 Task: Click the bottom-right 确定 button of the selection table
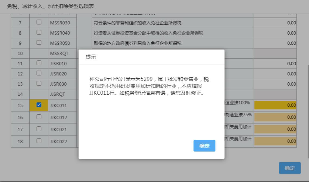pyautogui.click(x=289, y=168)
